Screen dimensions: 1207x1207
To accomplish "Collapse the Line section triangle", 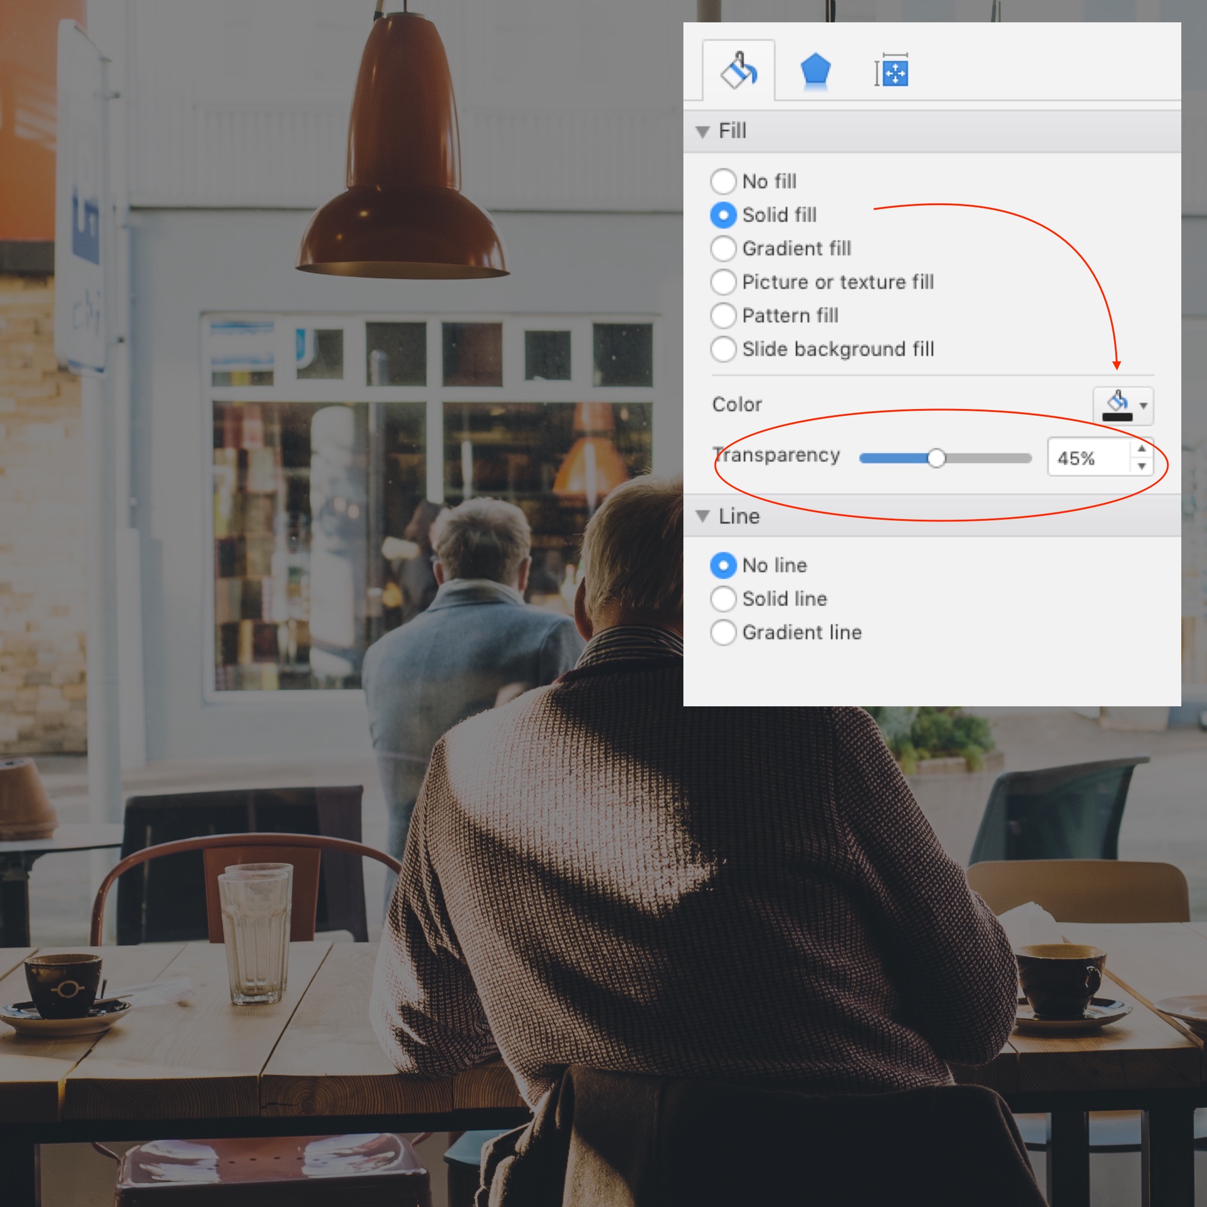I will click(703, 516).
